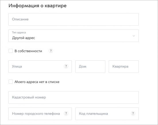Focus the Описание text field

point(74,19)
